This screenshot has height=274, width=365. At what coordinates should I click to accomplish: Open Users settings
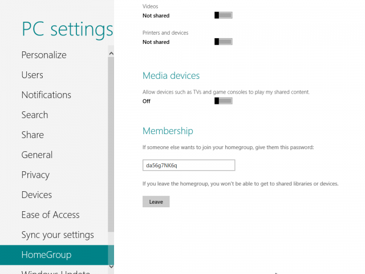click(33, 75)
